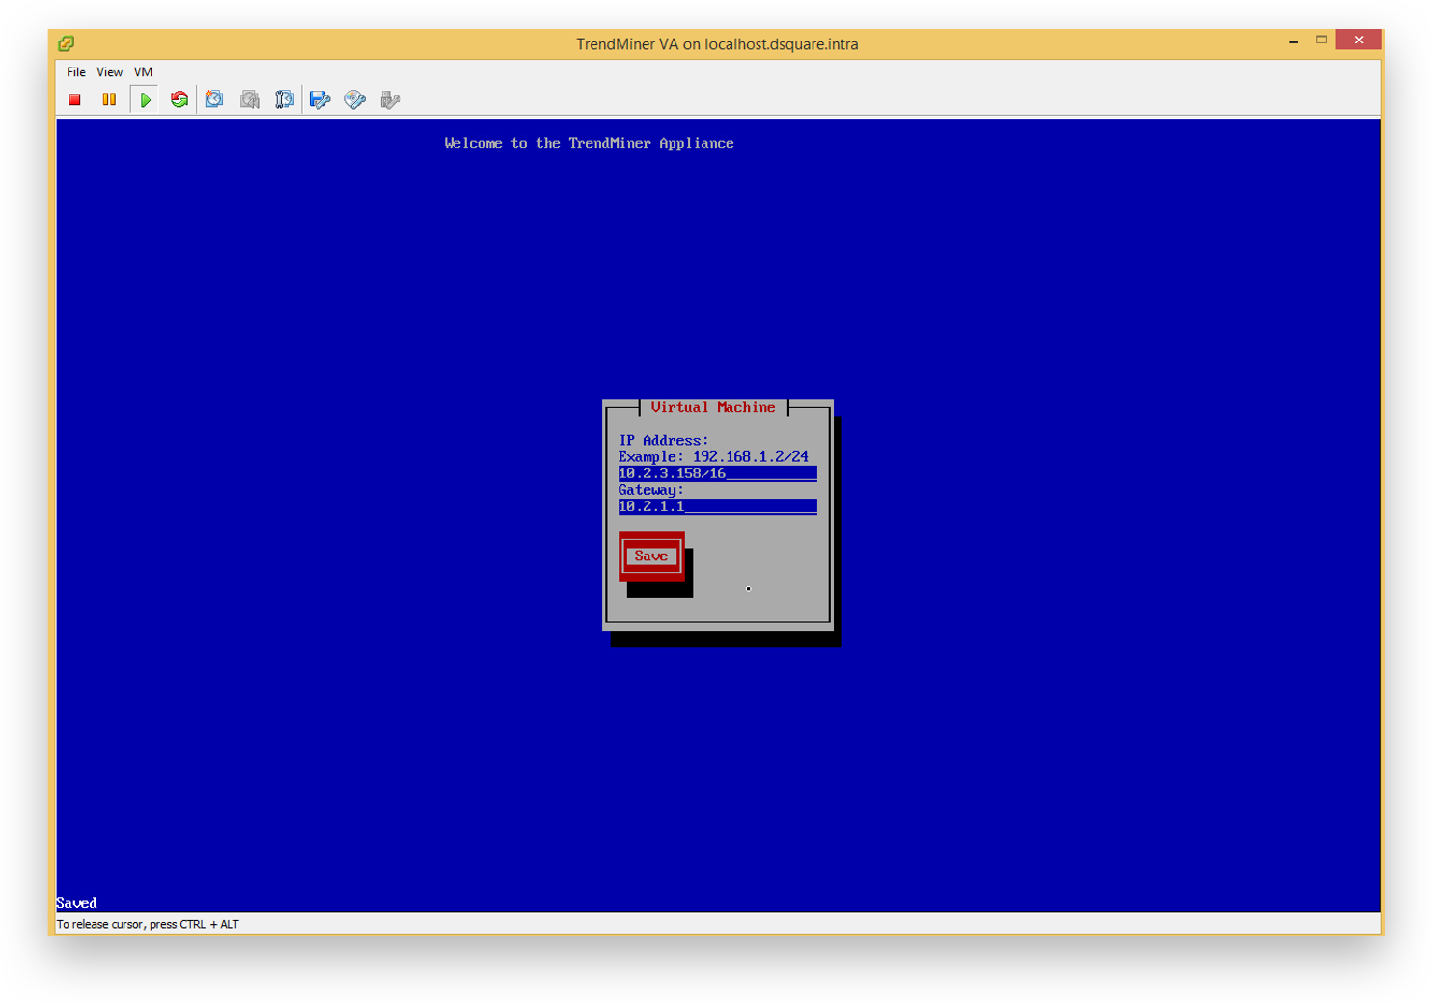The height and width of the screenshot is (1004, 1433).
Task: Click the green Power On play icon
Action: pyautogui.click(x=145, y=99)
